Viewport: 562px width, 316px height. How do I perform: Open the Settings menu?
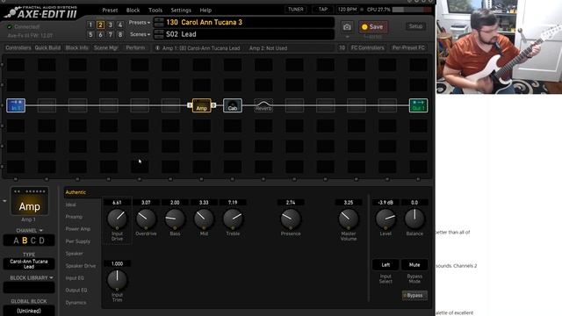tap(181, 10)
